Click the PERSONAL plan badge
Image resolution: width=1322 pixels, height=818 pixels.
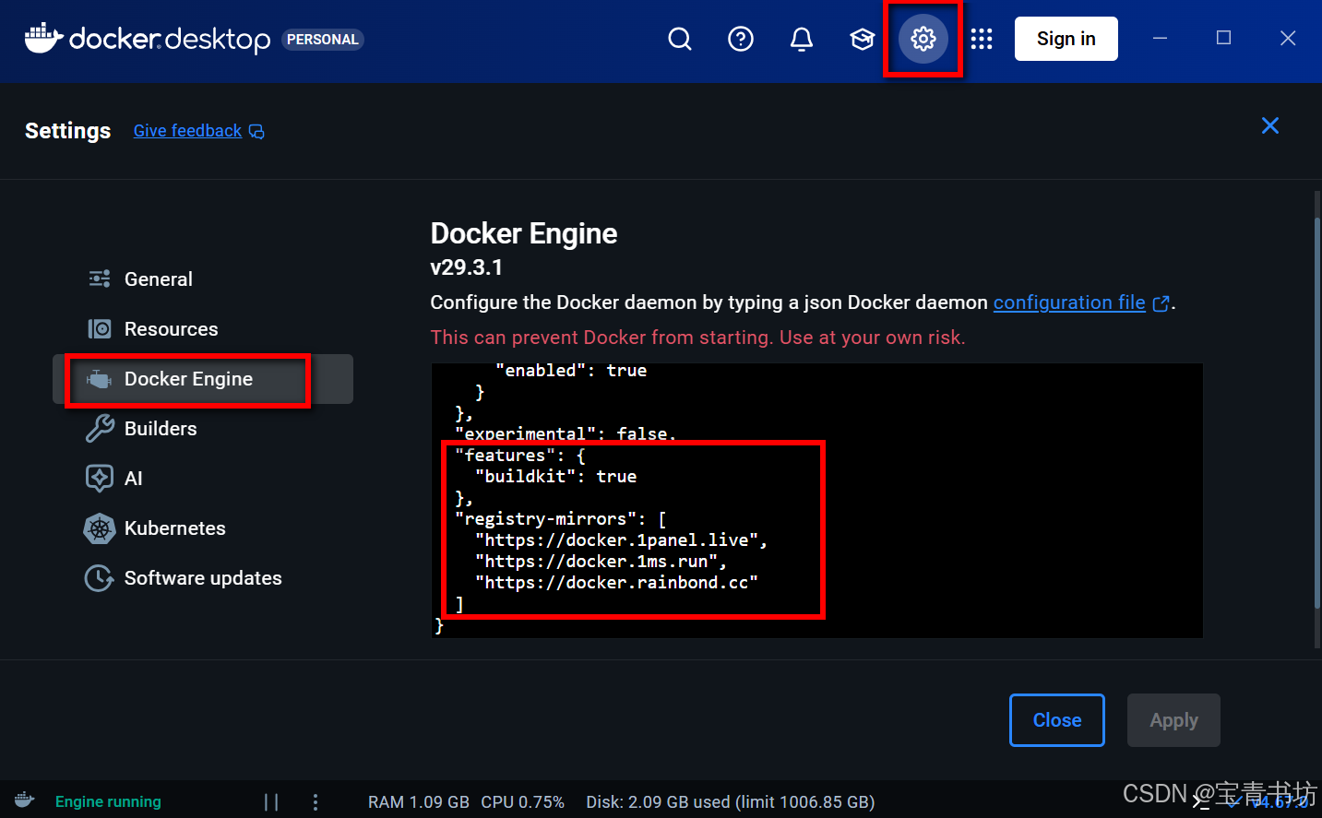pyautogui.click(x=323, y=40)
